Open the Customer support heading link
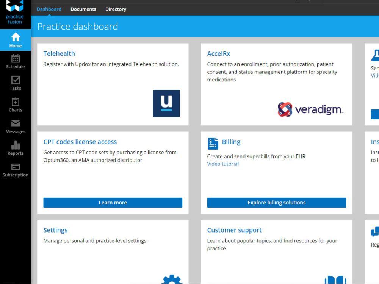The image size is (379, 284). 235,230
